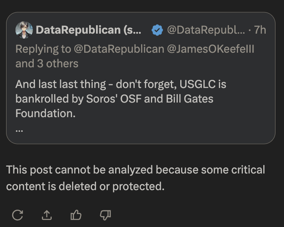
Task: Show the "and 3 others" recipients
Action: pos(47,64)
